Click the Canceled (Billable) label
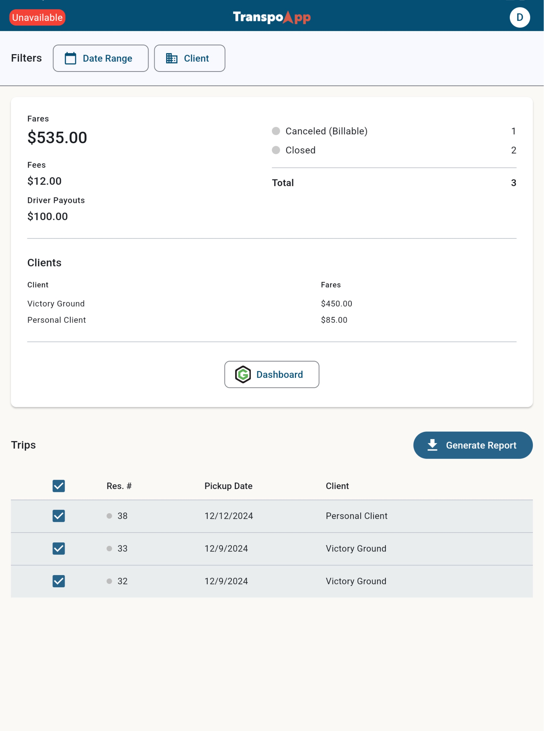 tap(326, 131)
